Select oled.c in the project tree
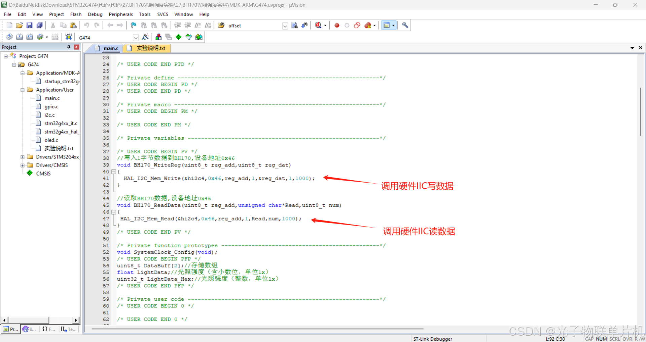This screenshot has height=342, width=646. pyautogui.click(x=51, y=140)
